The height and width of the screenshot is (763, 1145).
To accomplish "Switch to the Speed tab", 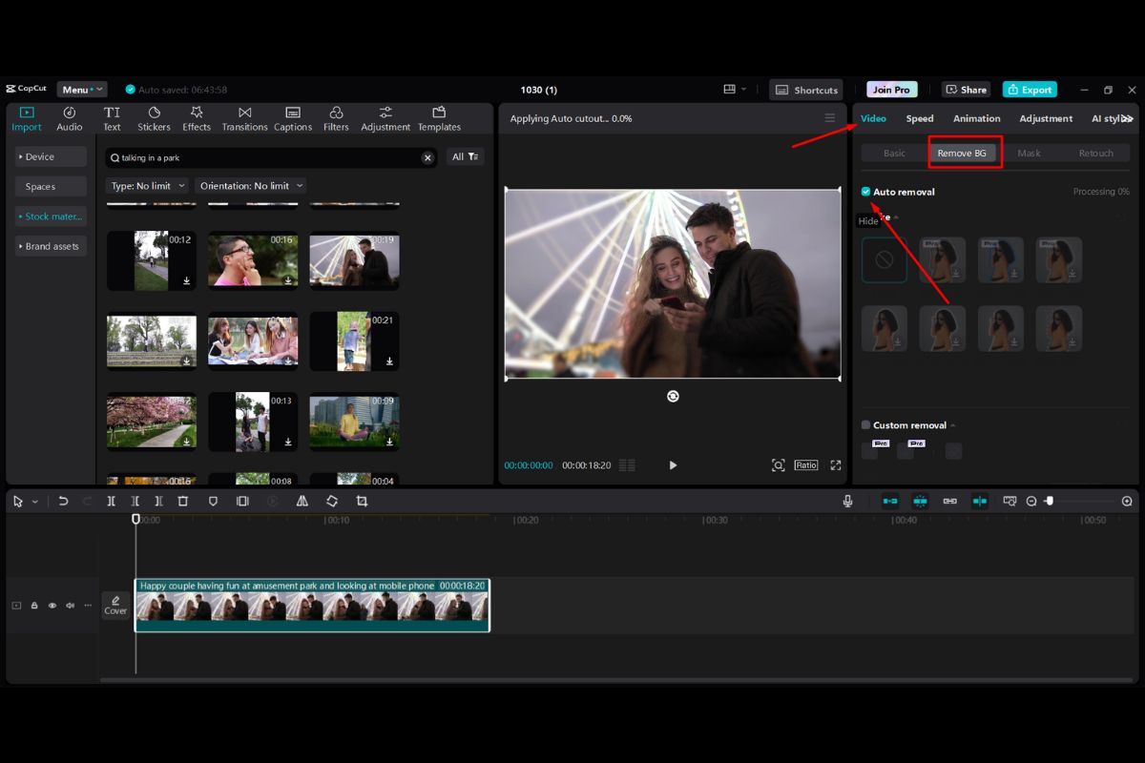I will [920, 118].
